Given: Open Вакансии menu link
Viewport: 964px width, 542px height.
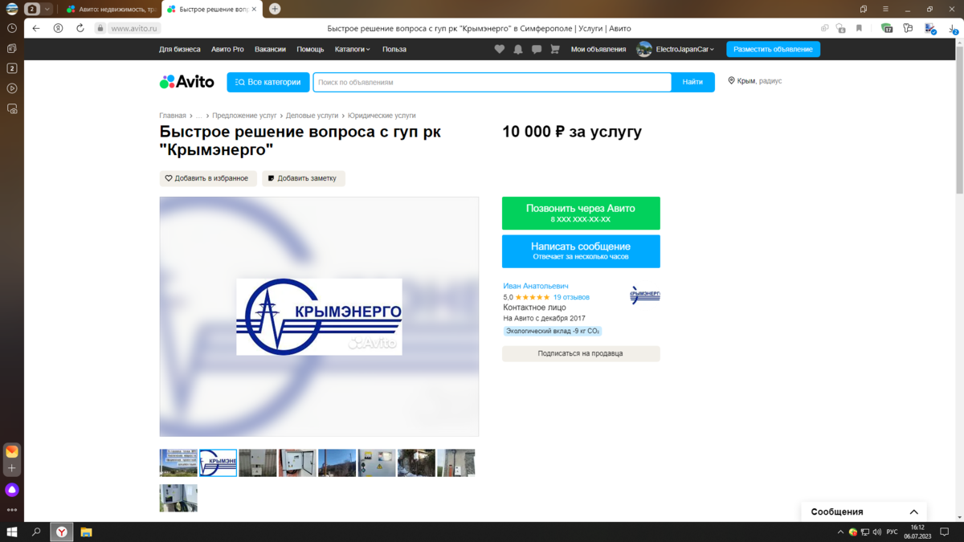Looking at the screenshot, I should coord(270,49).
